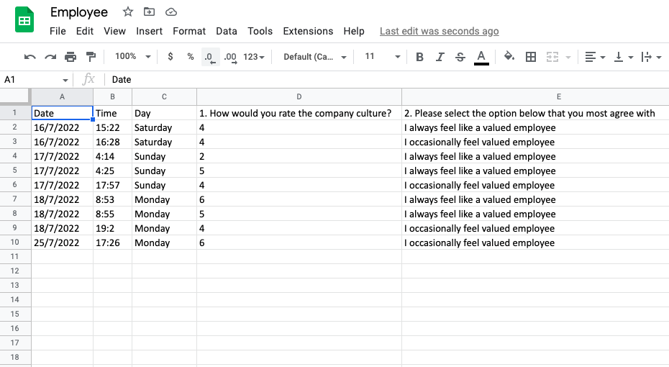Viewport: 669px width, 367px height.
Task: Print the spreadsheet using the printer icon
Action: coord(70,57)
